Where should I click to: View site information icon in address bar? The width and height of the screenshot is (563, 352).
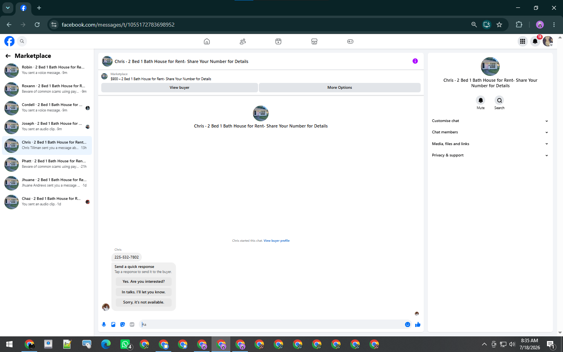[x=54, y=25]
